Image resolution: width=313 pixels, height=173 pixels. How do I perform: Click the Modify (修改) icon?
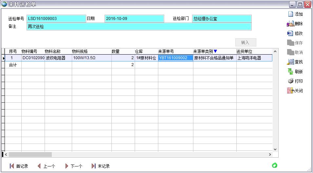click(290, 33)
